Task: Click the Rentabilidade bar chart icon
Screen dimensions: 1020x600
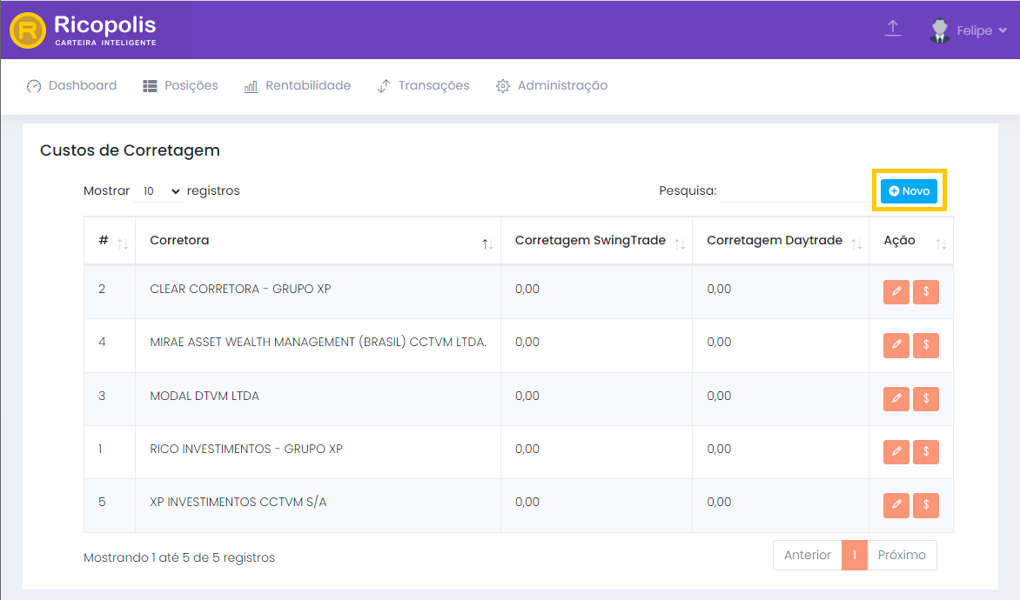Action: (252, 86)
